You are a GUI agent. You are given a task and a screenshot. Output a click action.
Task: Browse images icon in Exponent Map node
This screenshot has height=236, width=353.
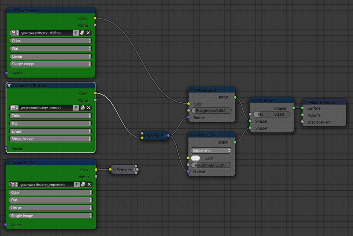[x=14, y=185]
